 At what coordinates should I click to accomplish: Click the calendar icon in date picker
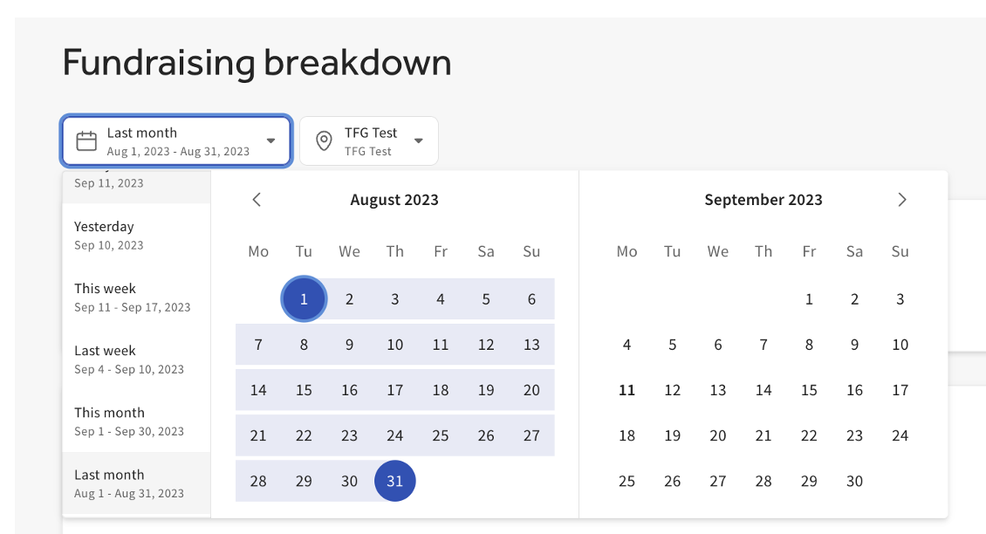tap(86, 141)
